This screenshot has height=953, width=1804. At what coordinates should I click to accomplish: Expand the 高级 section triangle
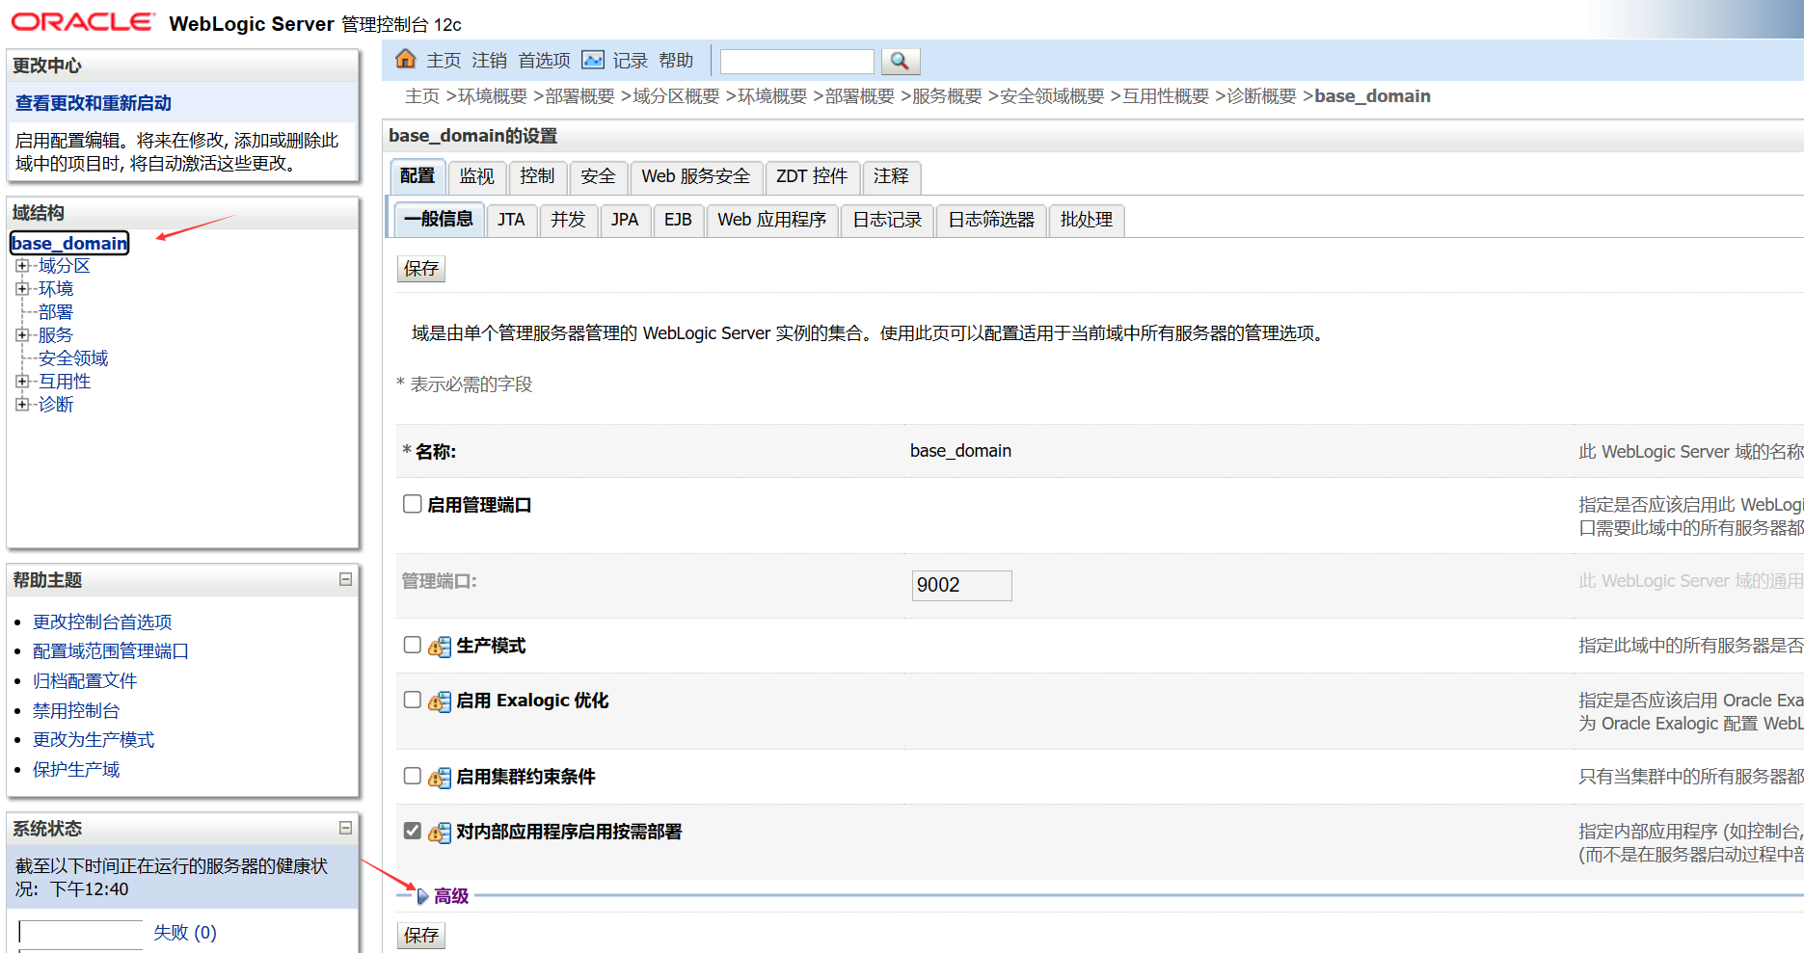click(422, 896)
